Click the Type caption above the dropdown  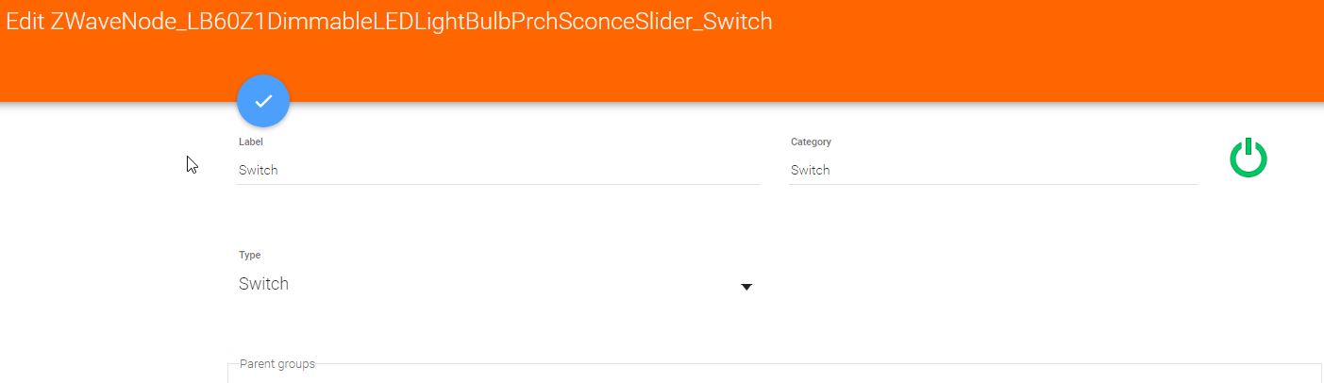tap(250, 255)
